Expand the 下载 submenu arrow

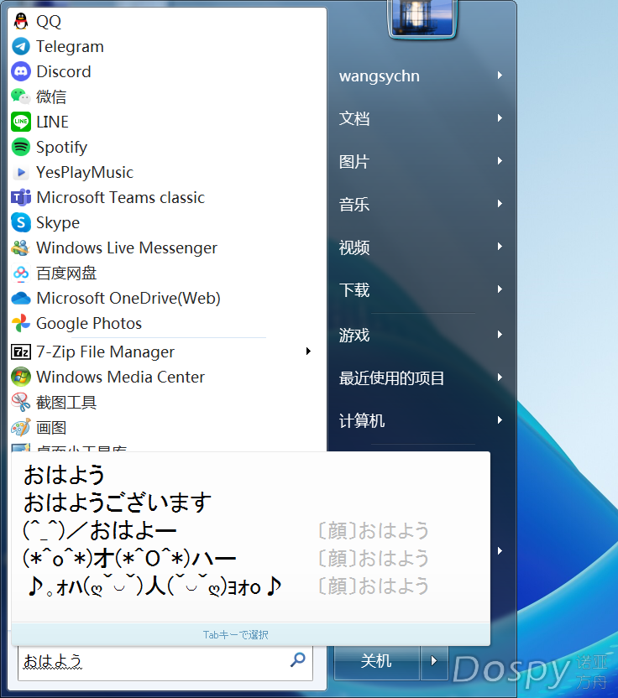pos(500,289)
